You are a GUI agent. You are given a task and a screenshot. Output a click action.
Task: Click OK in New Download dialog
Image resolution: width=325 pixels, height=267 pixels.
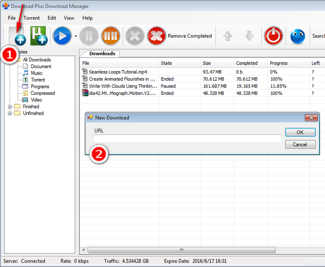point(300,132)
